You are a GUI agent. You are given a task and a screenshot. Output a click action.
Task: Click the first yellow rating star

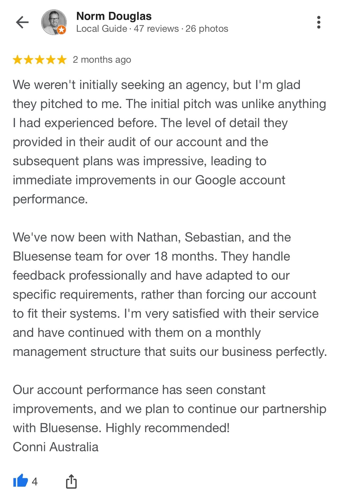[17, 60]
